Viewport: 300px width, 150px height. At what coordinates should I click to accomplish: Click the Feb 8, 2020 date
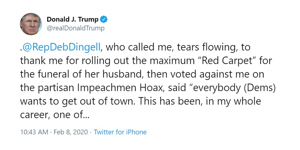(x=71, y=132)
